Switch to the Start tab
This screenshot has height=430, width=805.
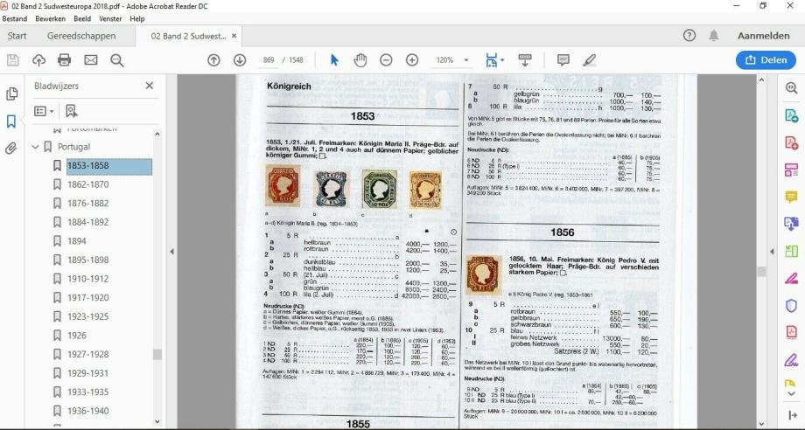point(17,36)
